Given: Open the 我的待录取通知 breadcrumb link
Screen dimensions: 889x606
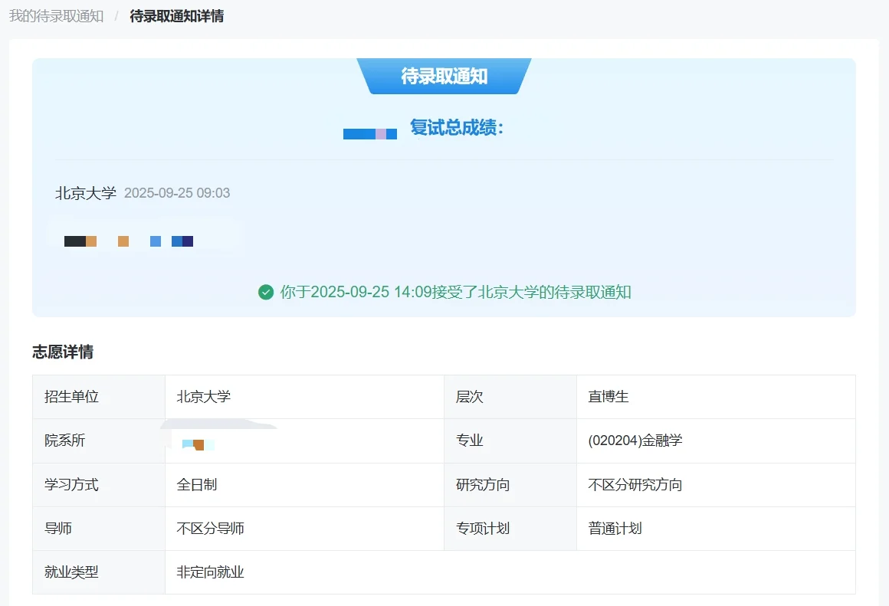Looking at the screenshot, I should pyautogui.click(x=56, y=16).
